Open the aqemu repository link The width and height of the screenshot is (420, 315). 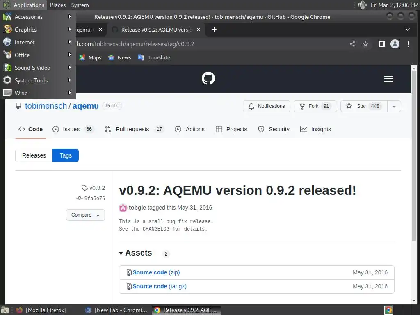(x=86, y=106)
